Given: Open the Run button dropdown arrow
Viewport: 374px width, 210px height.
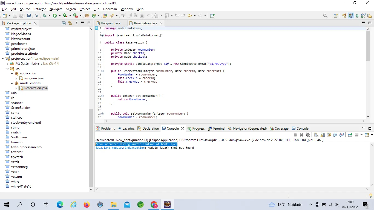Looking at the screenshot, I should [59, 16].
